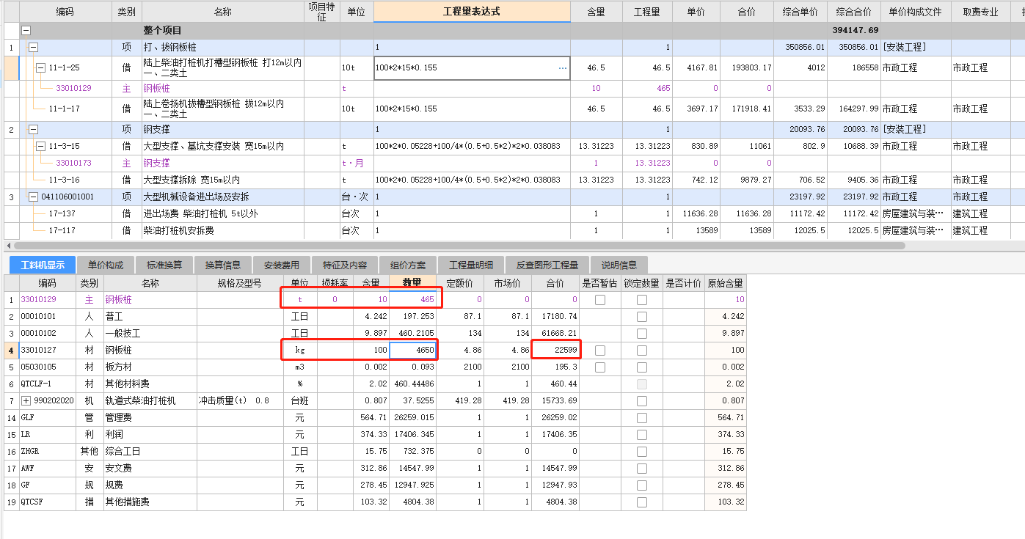Click 市场价 4.86 of 33010127 钢板桩
Viewport: 1025px width, 539px height.
(x=508, y=351)
